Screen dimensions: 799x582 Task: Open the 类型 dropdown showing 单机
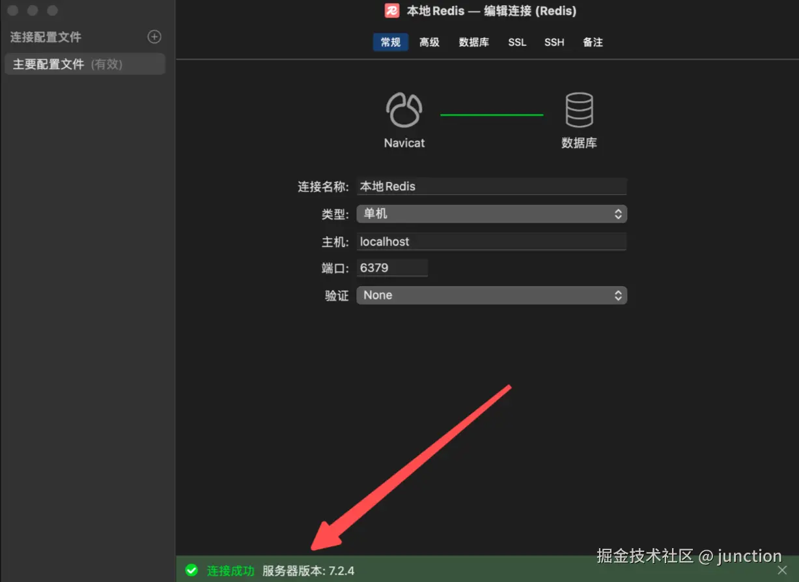pyautogui.click(x=492, y=214)
